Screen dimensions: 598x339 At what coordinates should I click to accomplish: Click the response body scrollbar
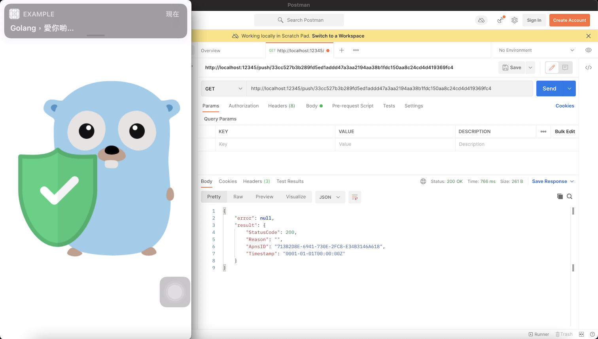pyautogui.click(x=573, y=239)
